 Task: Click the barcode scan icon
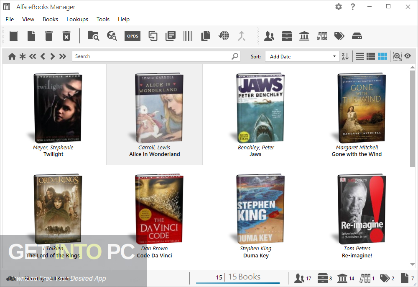click(x=188, y=36)
